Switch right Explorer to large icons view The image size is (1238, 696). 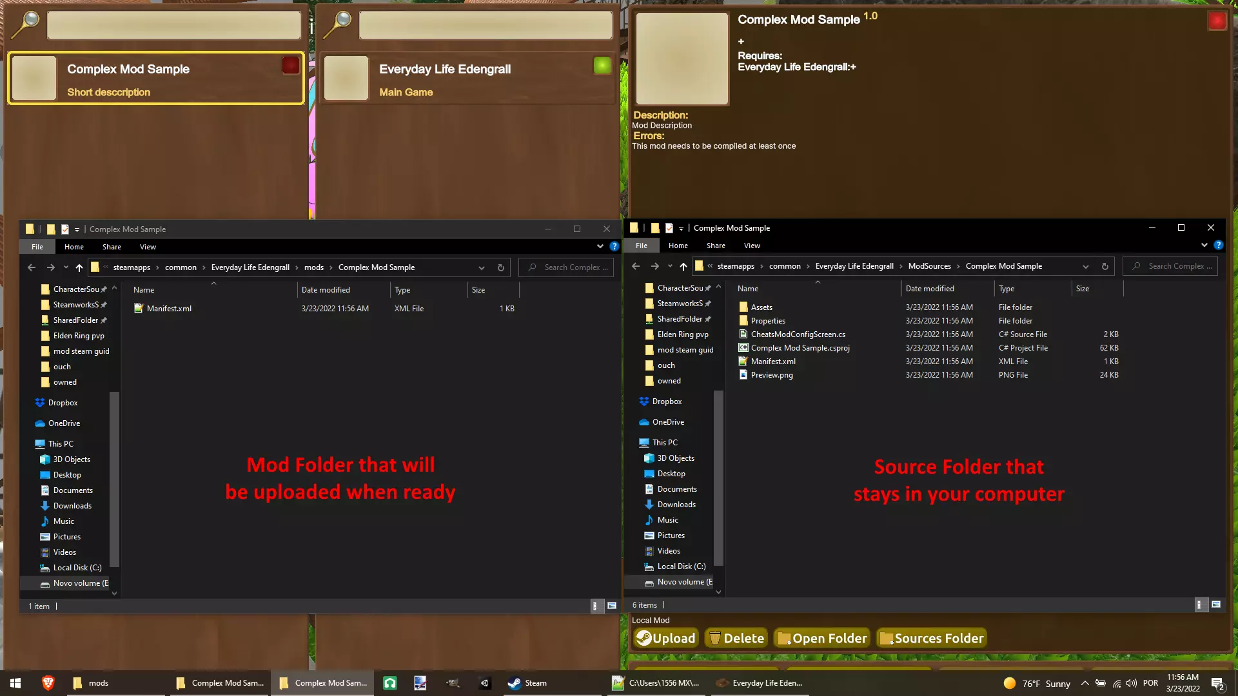(x=1216, y=604)
